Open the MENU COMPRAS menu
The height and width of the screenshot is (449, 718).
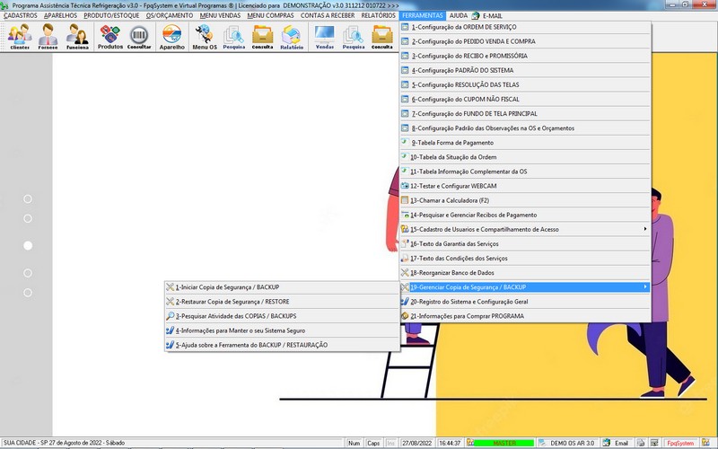click(x=270, y=15)
